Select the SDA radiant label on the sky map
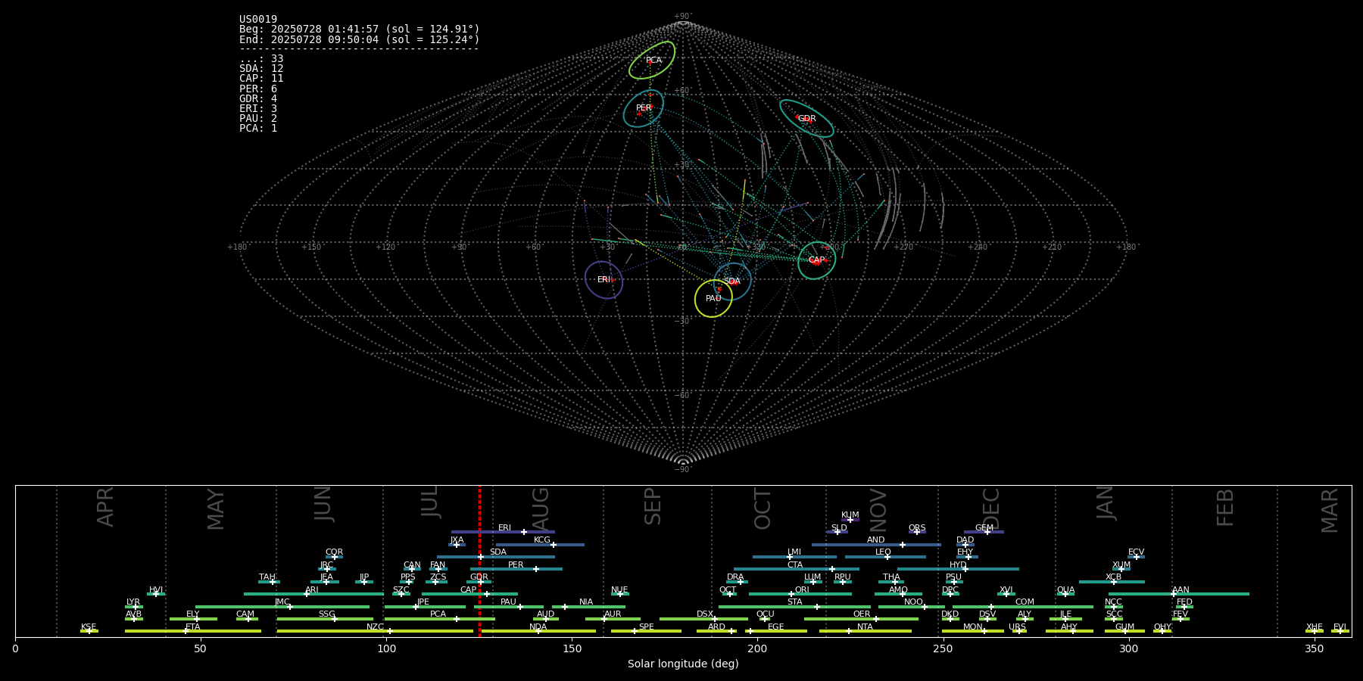 731,281
